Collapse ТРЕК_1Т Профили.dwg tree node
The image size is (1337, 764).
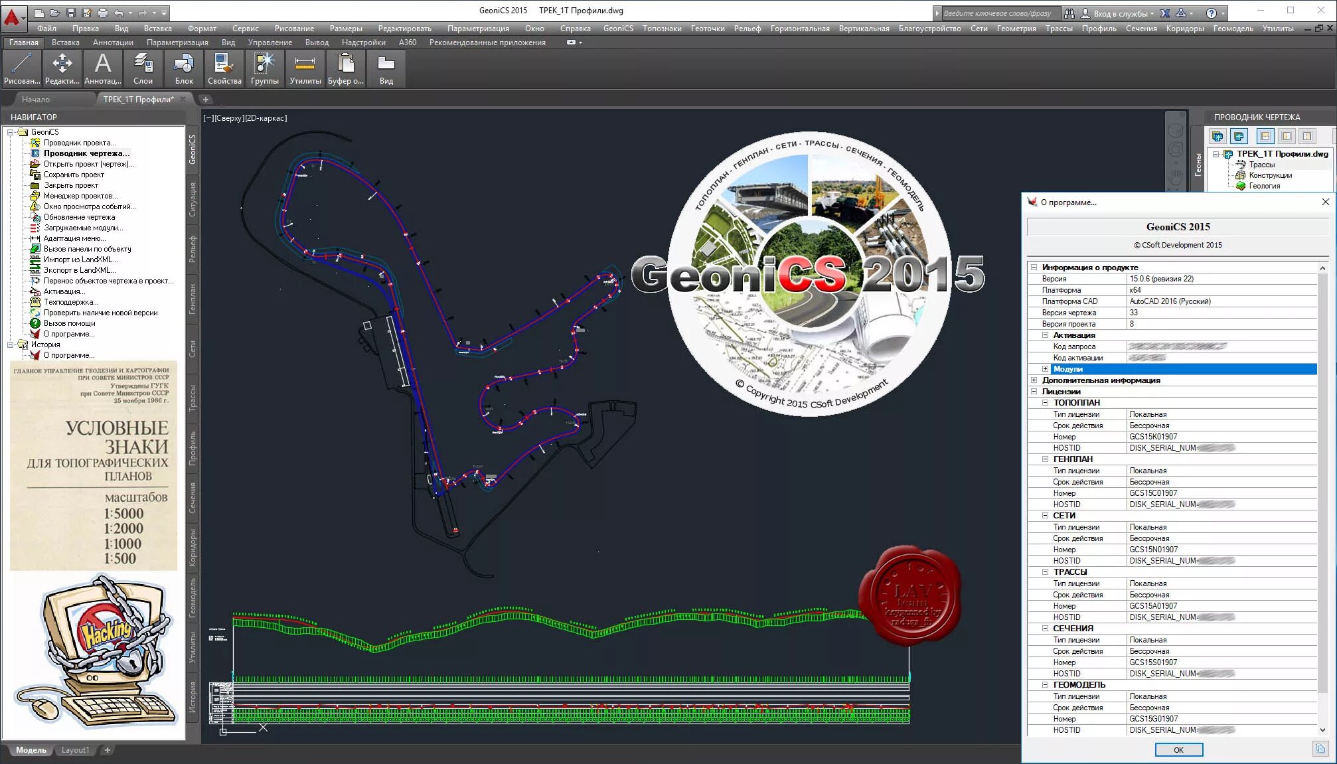click(x=1216, y=154)
